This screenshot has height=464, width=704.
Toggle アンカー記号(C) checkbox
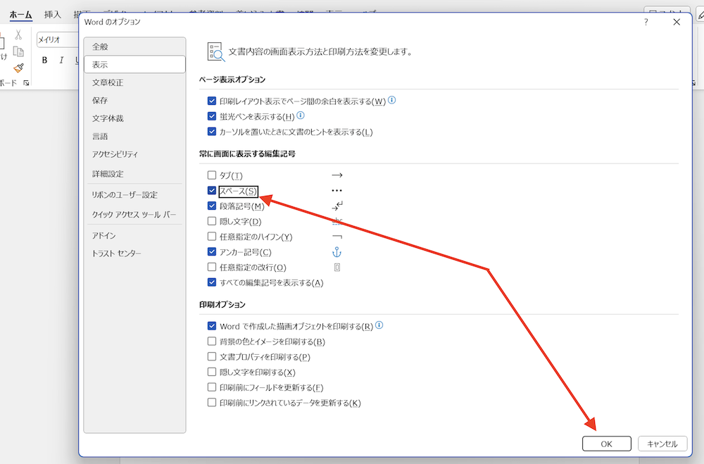point(212,251)
